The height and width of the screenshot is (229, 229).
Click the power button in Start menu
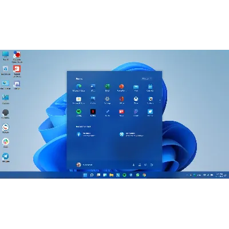pos(152,165)
